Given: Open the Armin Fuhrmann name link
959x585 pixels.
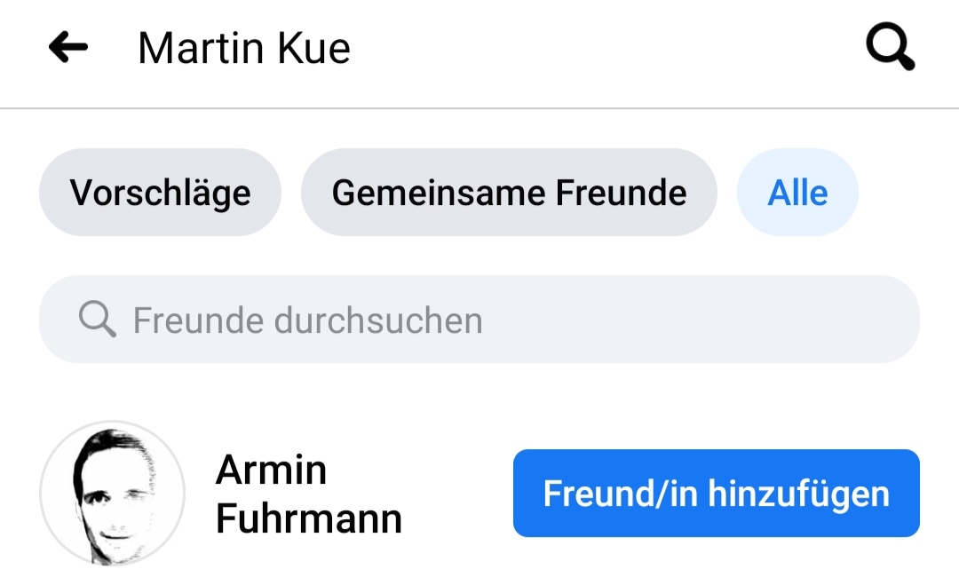Looking at the screenshot, I should pos(308,494).
